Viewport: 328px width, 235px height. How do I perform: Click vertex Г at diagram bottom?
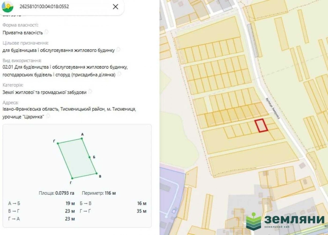click(72, 178)
